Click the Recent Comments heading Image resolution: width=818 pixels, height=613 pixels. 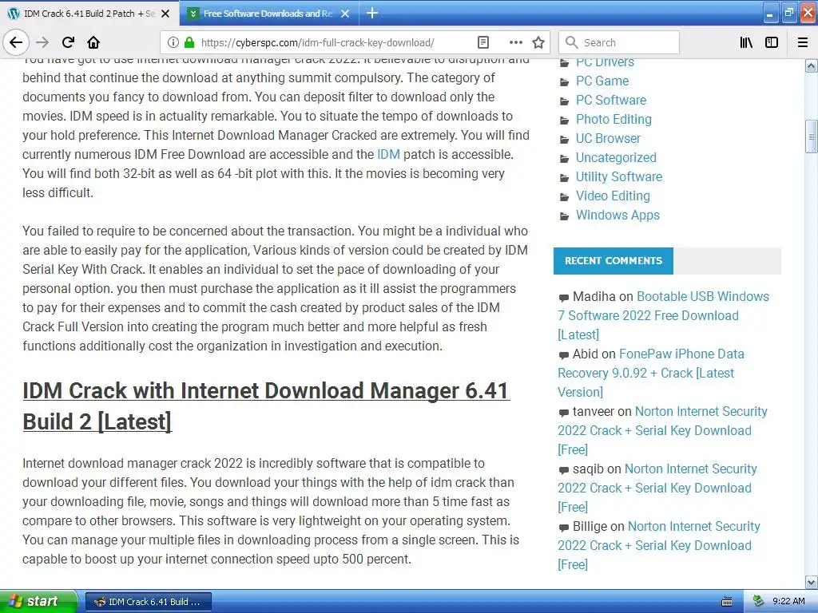pos(613,261)
